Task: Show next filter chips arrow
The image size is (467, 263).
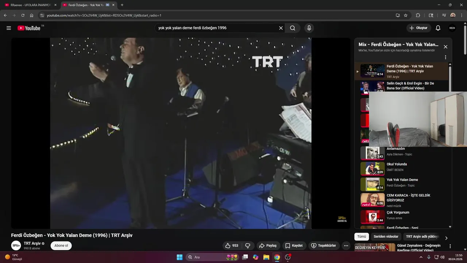Action: 446,238
